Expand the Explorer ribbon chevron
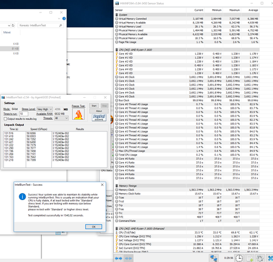The height and width of the screenshot is (262, 273). 59,19
